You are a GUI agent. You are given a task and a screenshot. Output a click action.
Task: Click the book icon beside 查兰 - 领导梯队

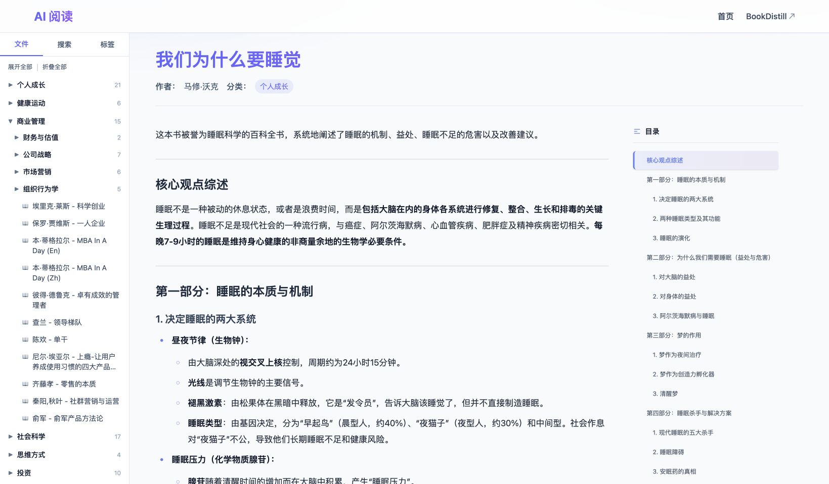[x=25, y=322]
